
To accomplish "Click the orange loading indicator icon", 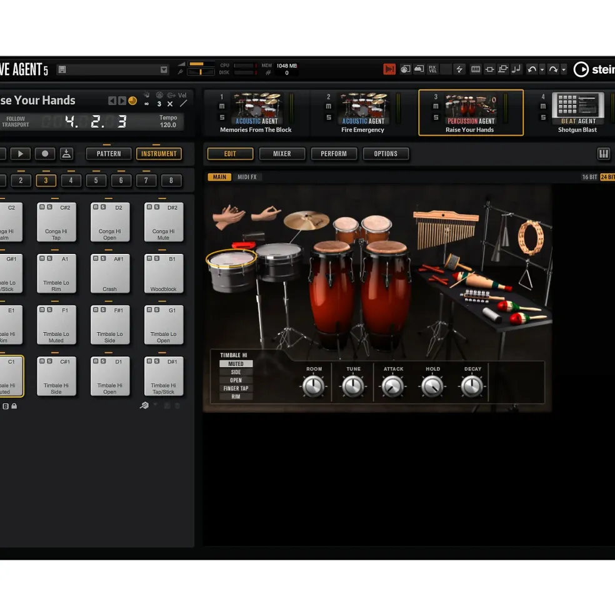I will coord(132,101).
